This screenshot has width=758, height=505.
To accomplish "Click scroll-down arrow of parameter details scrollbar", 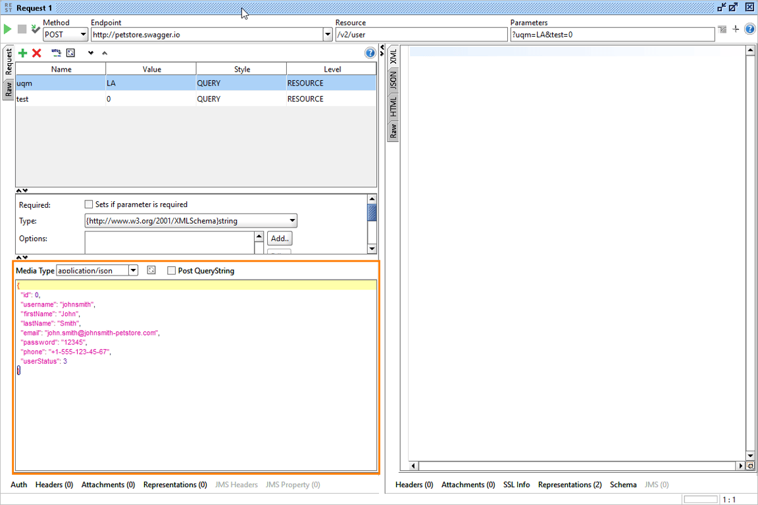I will pos(372,249).
